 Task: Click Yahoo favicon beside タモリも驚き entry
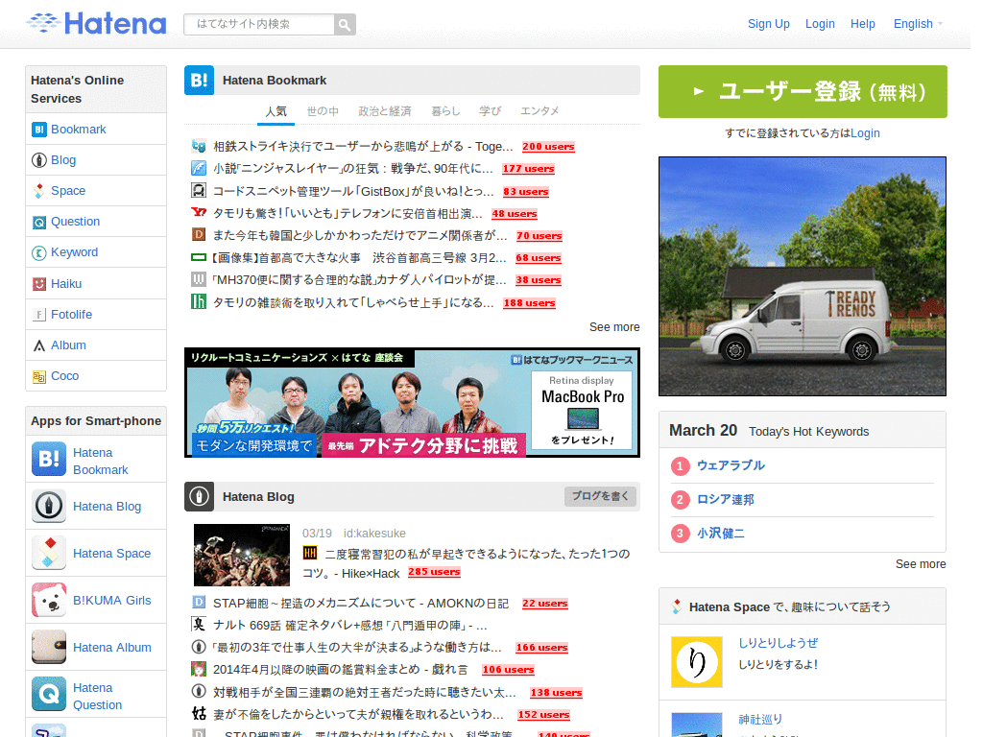[199, 212]
